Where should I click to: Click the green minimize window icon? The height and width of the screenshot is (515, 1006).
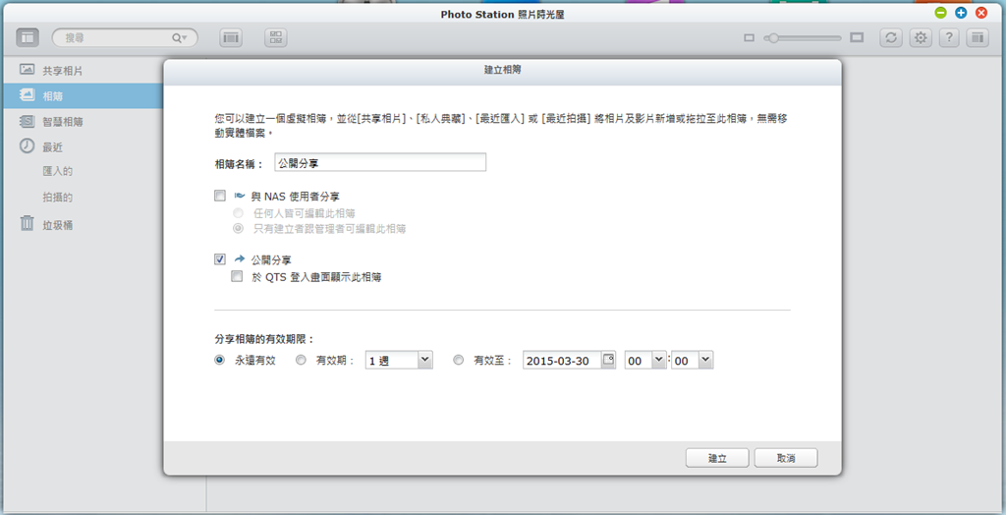940,13
